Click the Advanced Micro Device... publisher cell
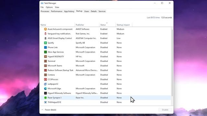 pyautogui.click(x=87, y=70)
